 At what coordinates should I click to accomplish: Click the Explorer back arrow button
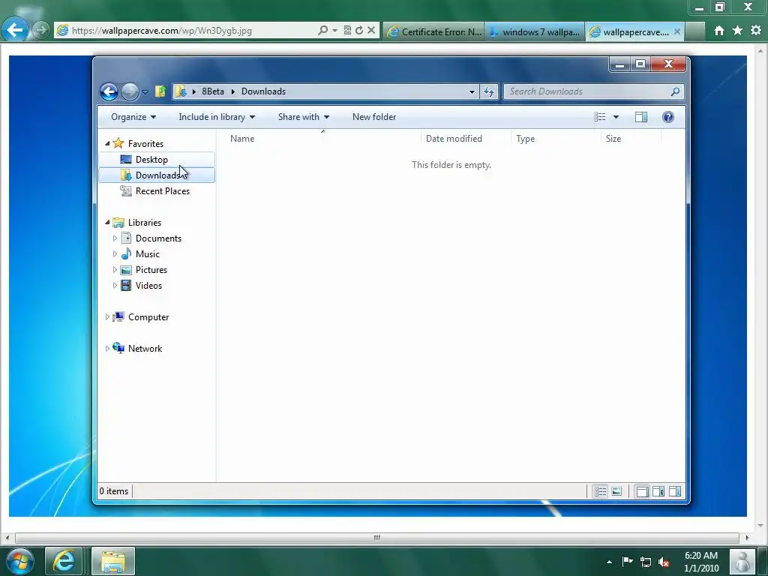coord(109,91)
